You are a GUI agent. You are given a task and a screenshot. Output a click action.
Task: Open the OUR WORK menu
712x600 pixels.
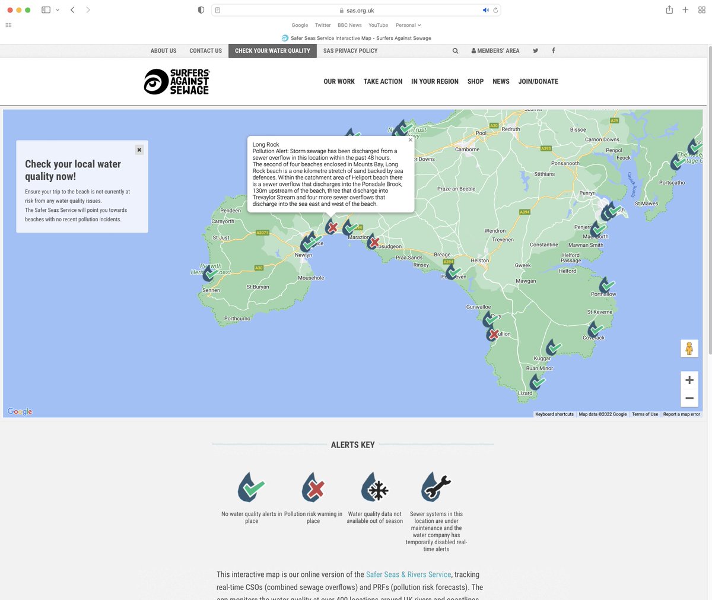(339, 81)
